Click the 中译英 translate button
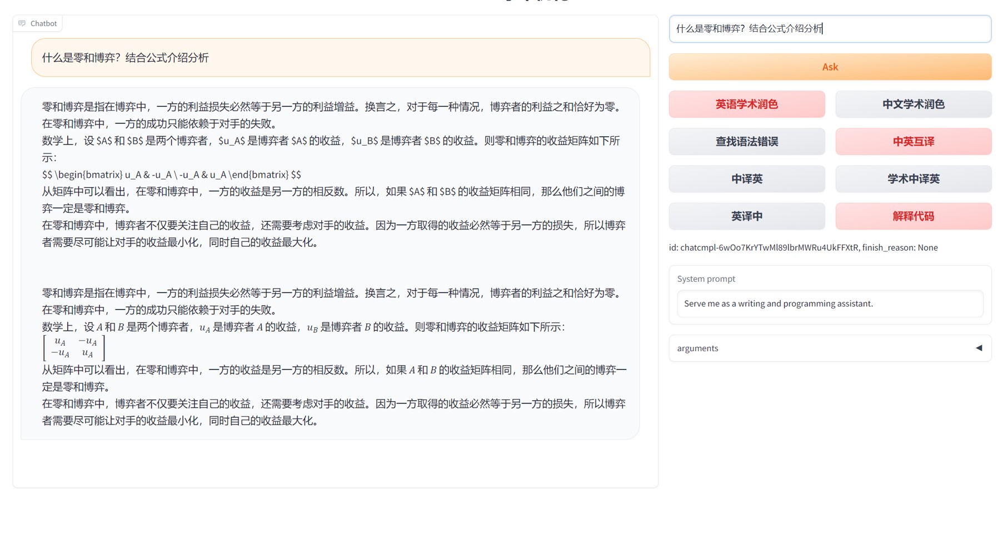This screenshot has height=534, width=1008. pos(746,179)
